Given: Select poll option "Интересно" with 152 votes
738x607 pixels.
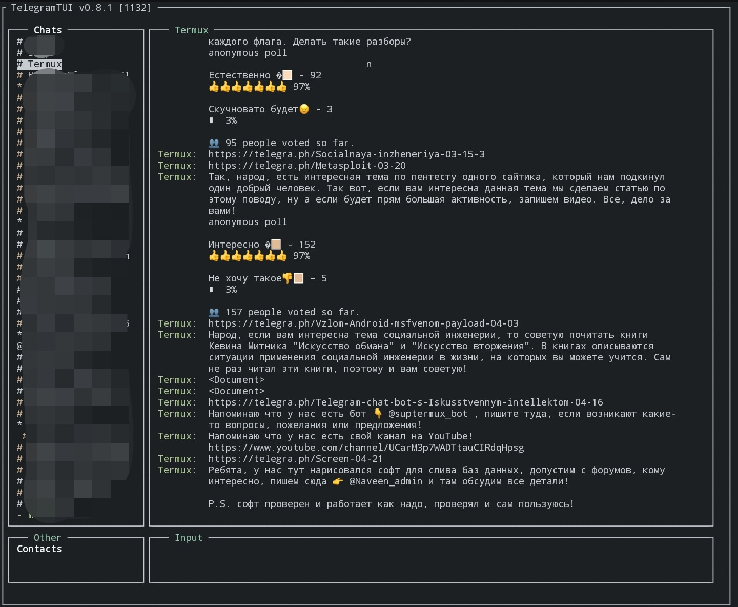Looking at the screenshot, I should (x=262, y=245).
